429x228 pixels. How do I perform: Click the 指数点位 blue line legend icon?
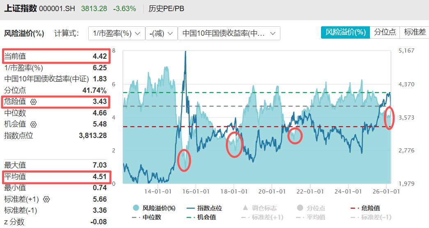coord(190,208)
